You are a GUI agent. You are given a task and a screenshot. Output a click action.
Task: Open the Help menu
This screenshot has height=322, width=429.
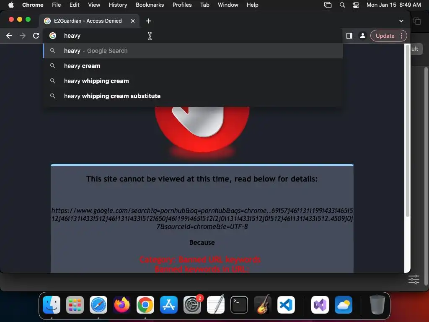(x=252, y=5)
